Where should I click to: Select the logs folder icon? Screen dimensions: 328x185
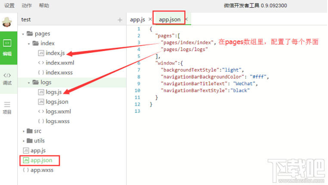(x=36, y=82)
